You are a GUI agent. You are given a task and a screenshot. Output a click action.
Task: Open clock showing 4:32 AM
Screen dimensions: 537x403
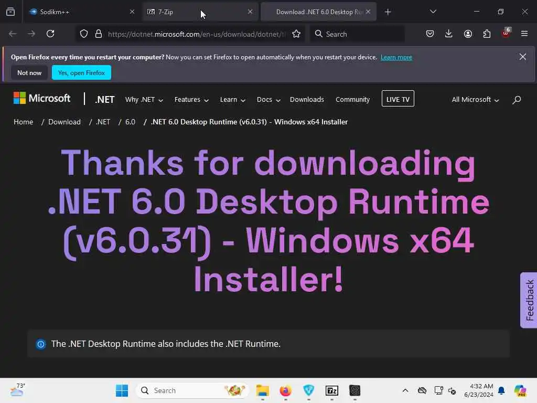pyautogui.click(x=479, y=390)
